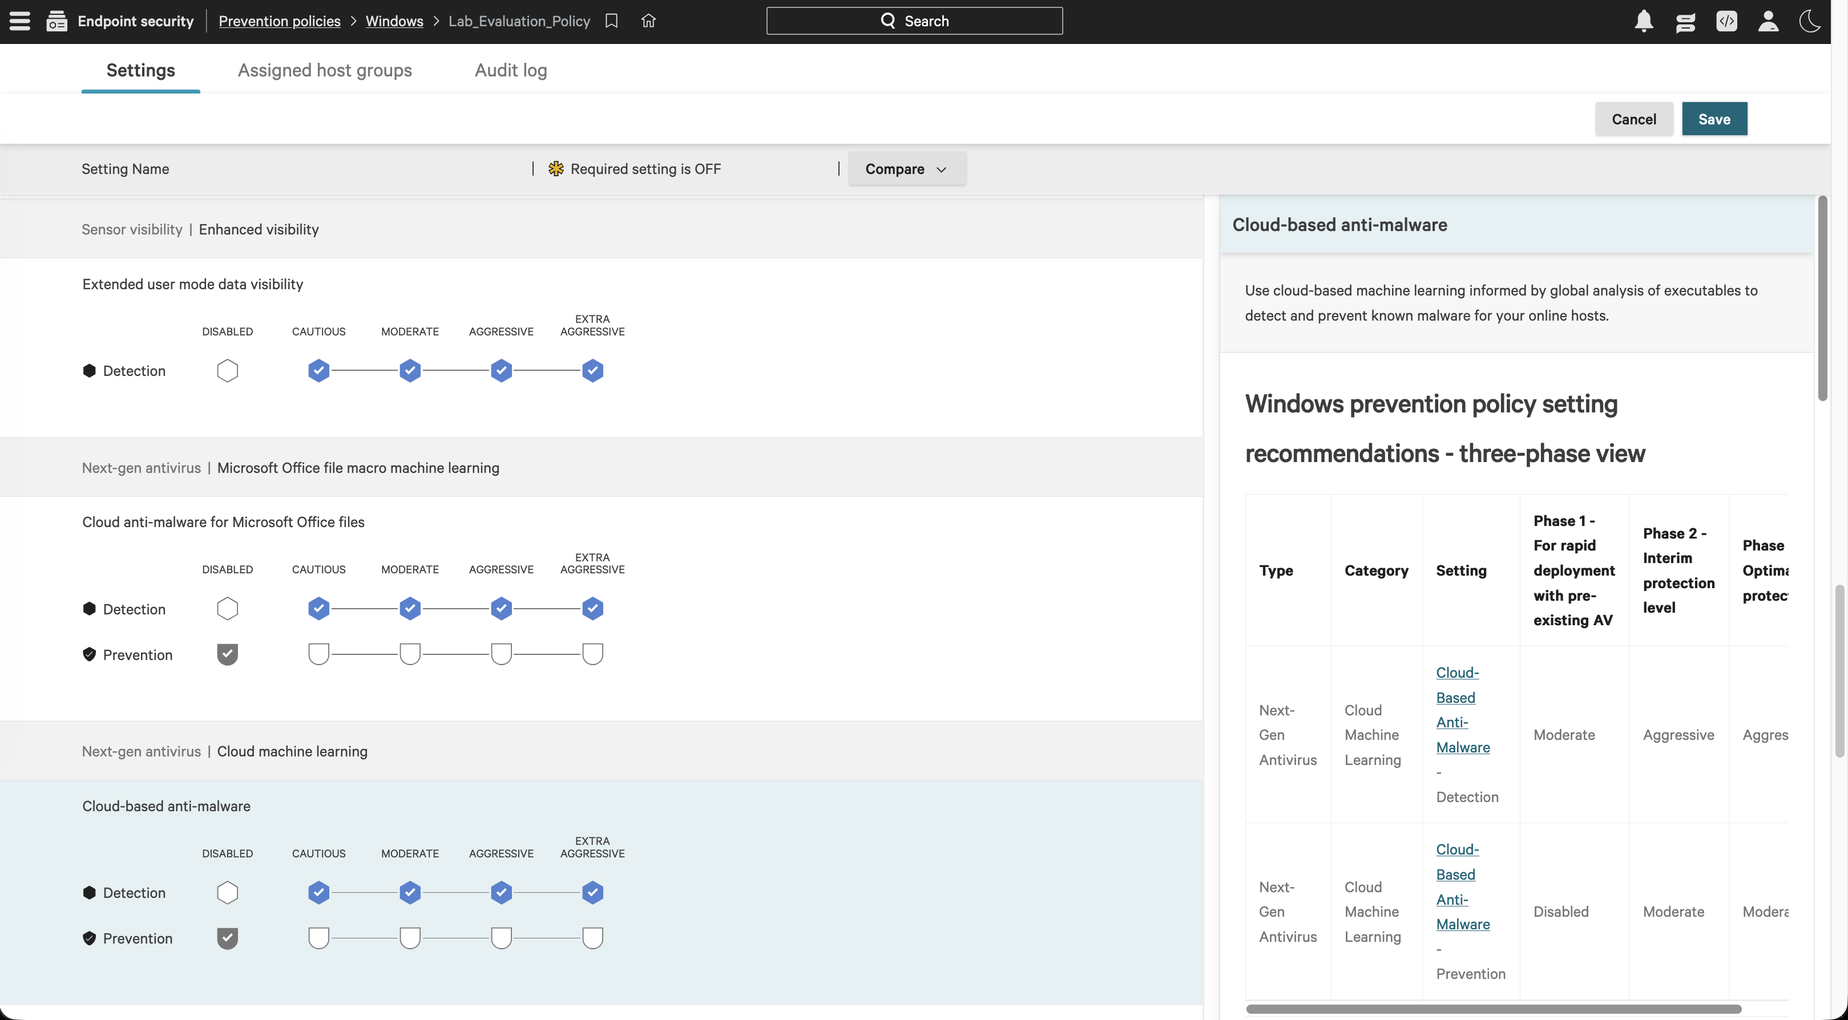Click the 'Enhanced visibility' section header
This screenshot has height=1020, width=1848.
[259, 229]
